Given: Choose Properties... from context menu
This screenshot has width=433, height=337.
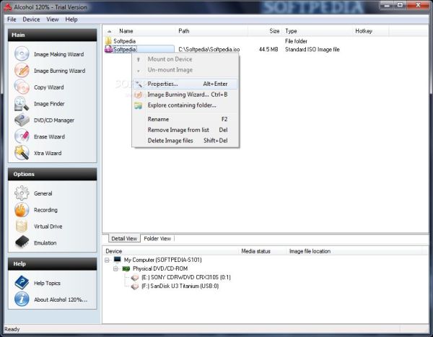Looking at the screenshot, I should (185, 84).
